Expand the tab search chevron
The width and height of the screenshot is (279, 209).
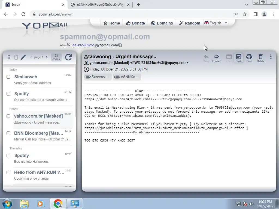point(246,5)
